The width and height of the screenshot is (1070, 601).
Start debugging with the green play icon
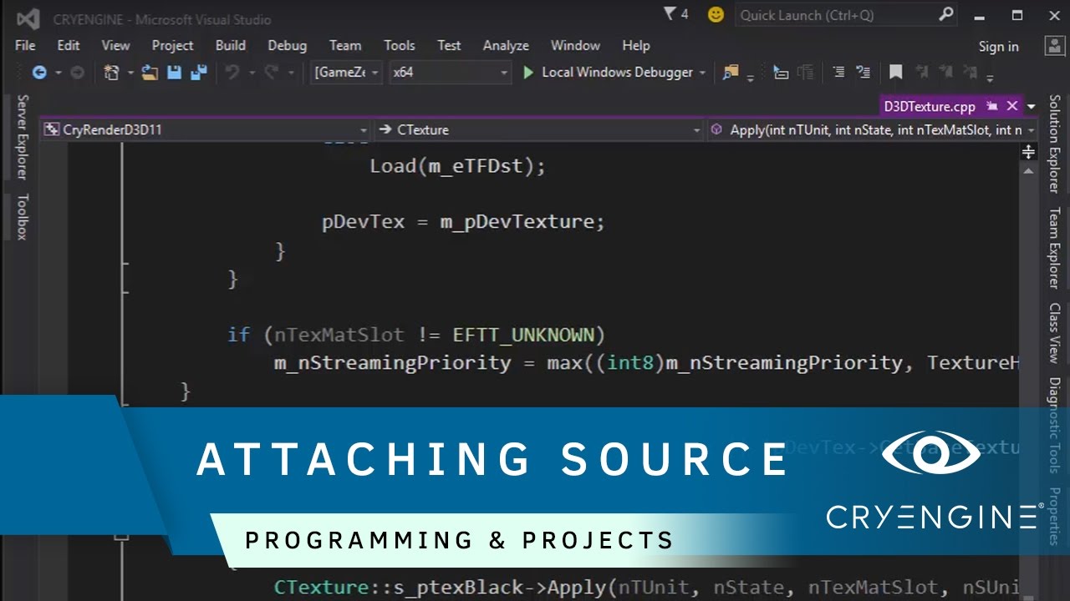click(x=528, y=73)
